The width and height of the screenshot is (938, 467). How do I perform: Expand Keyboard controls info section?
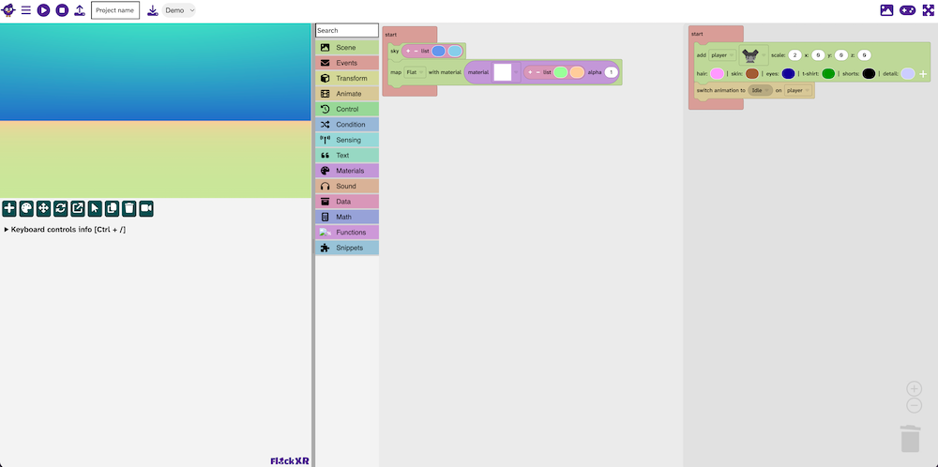pos(66,230)
